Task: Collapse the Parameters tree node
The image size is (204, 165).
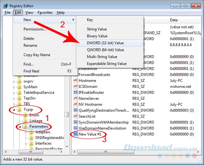Action: 20,127
